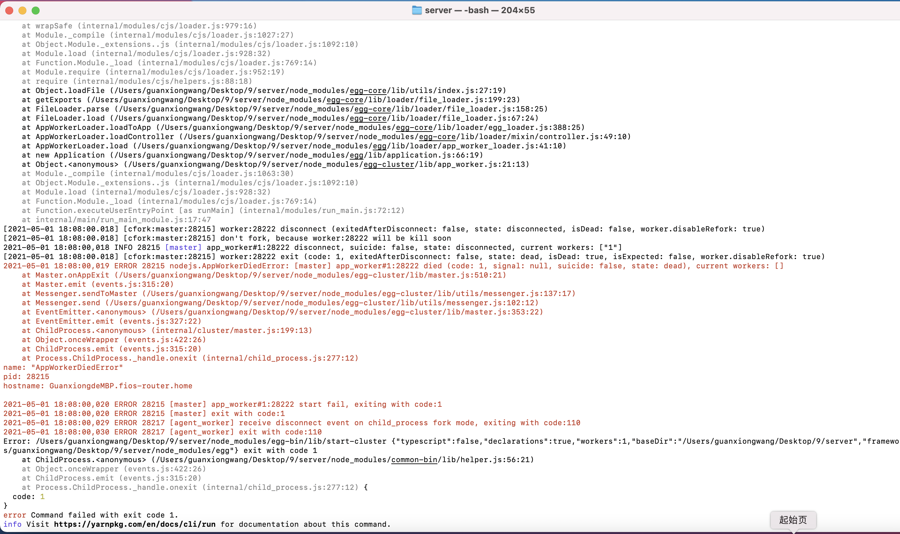
Task: Click underlined 'egg-core' in FileLoader.load line
Action: point(368,118)
